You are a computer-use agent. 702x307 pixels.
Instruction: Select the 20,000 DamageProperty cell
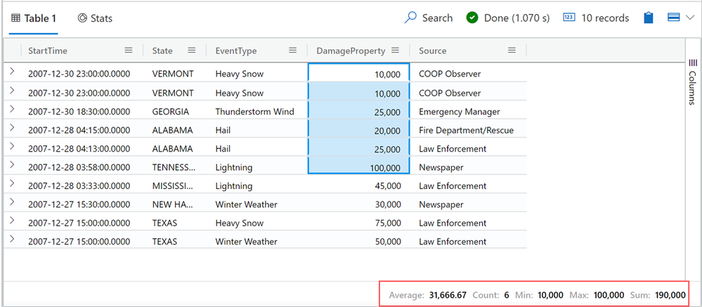point(358,130)
